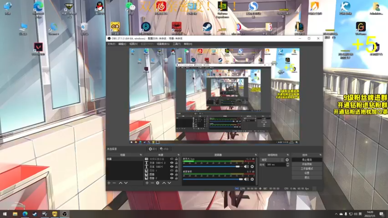
Task: Open the Recycle Bin on desktop
Action: [84, 28]
